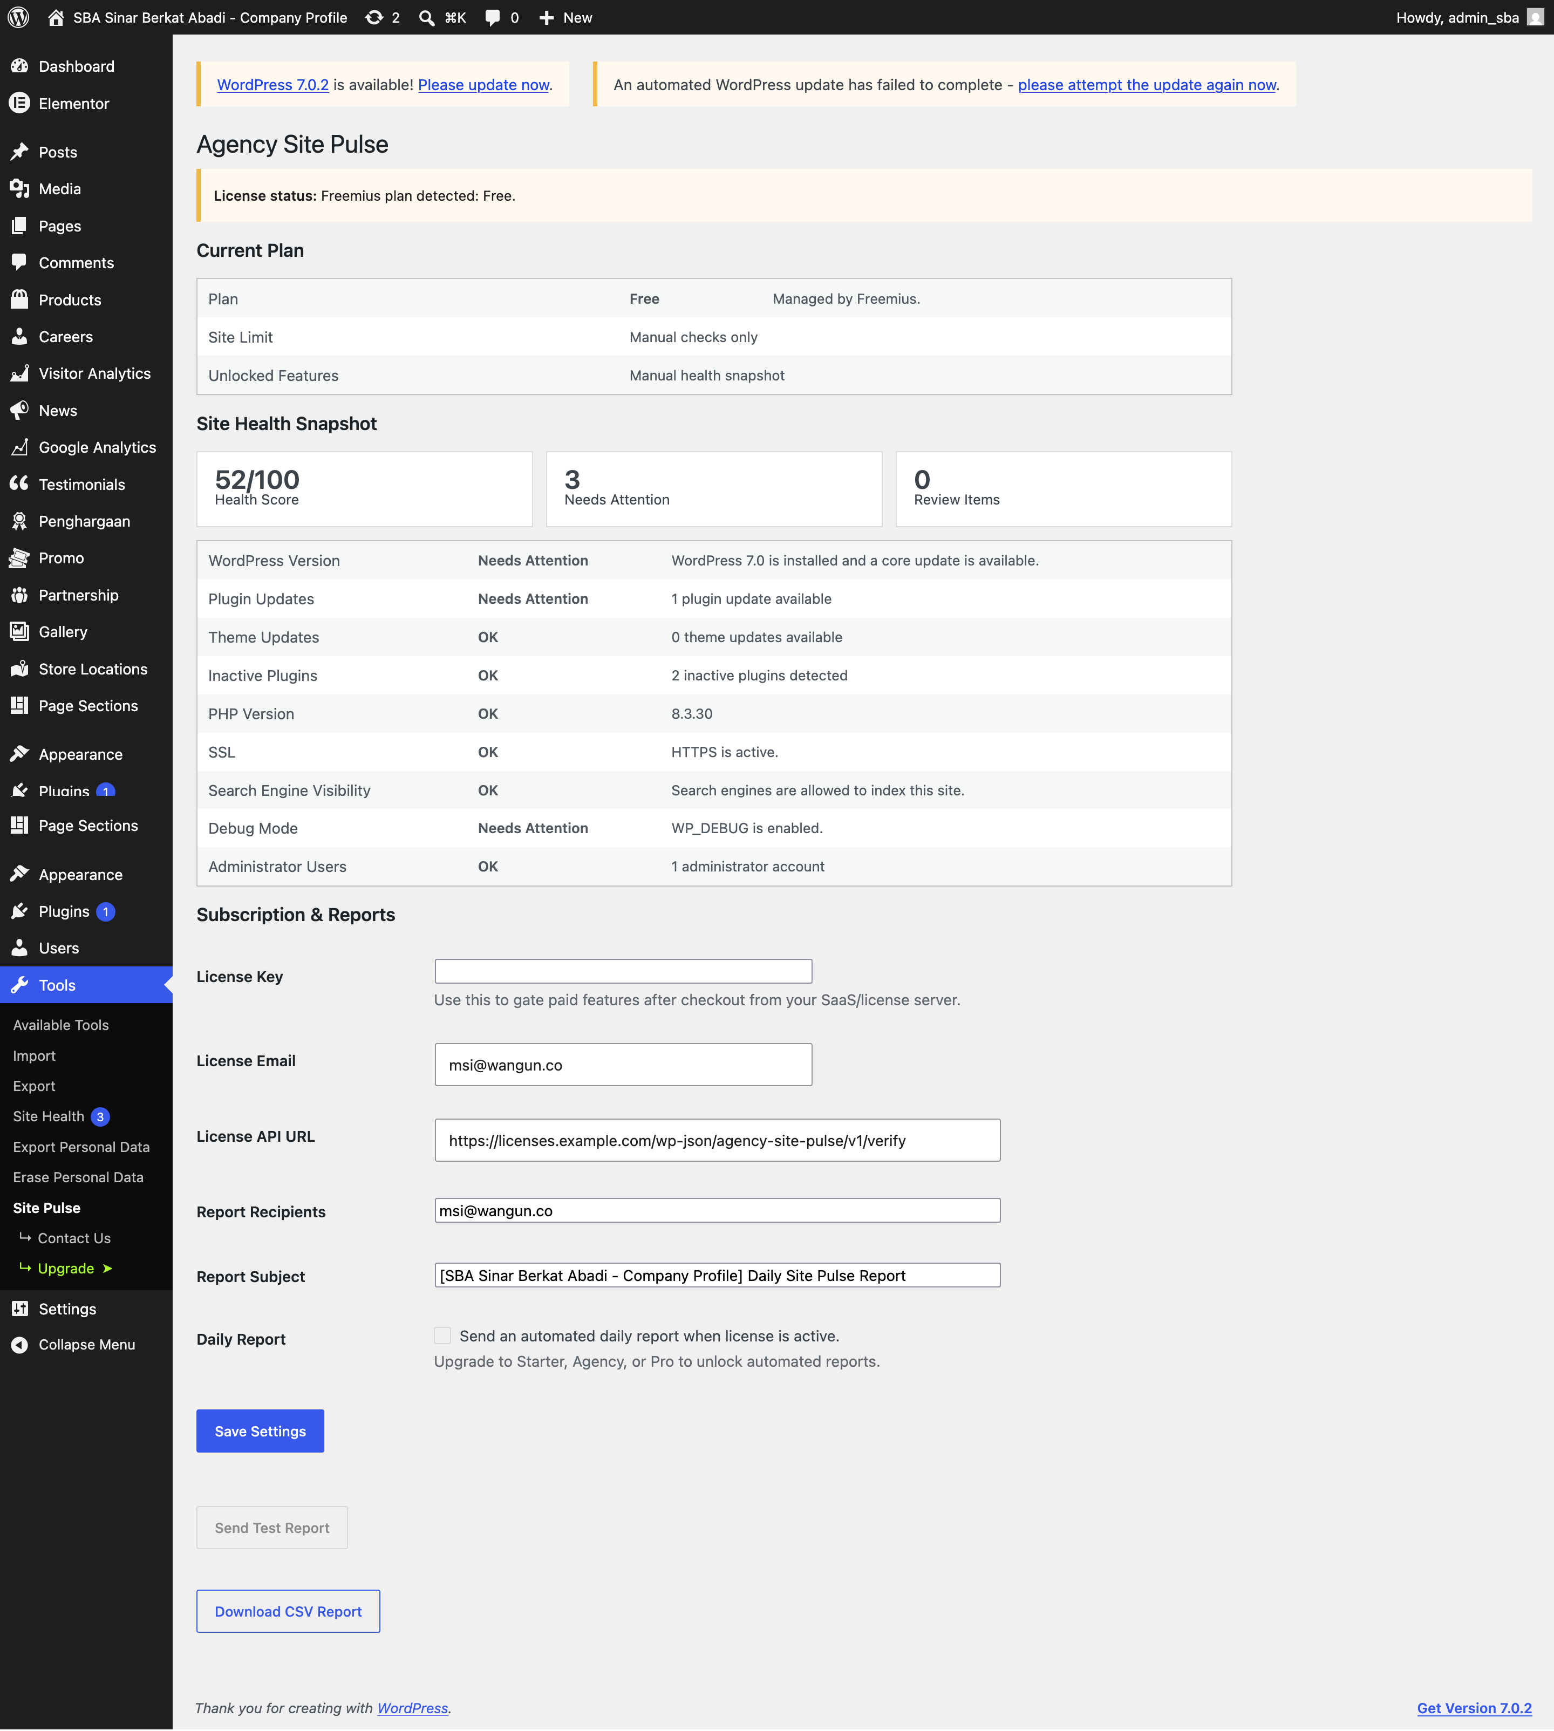Click the 0 Review Items card
Viewport: 1554px width, 1731px height.
1063,488
